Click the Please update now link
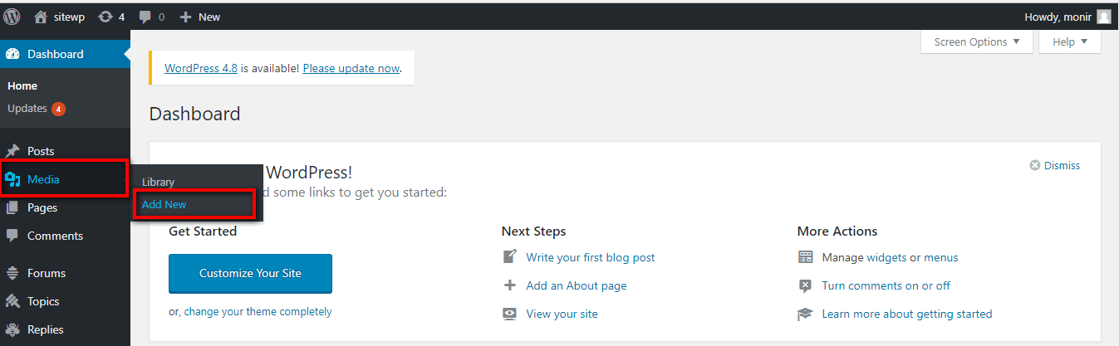Image resolution: width=1119 pixels, height=346 pixels. (x=351, y=68)
